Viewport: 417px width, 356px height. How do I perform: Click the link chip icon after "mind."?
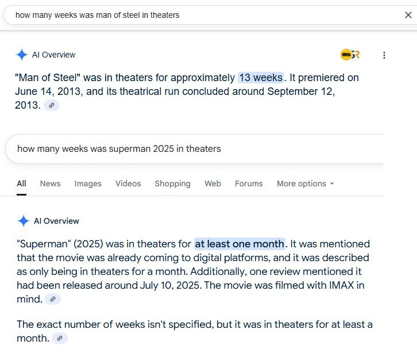[x=53, y=299]
